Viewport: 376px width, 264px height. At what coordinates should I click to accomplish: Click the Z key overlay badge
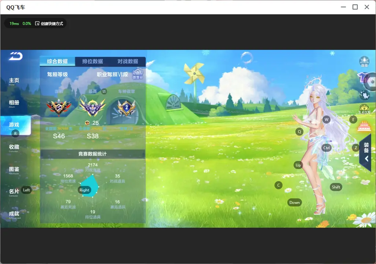pos(356,148)
